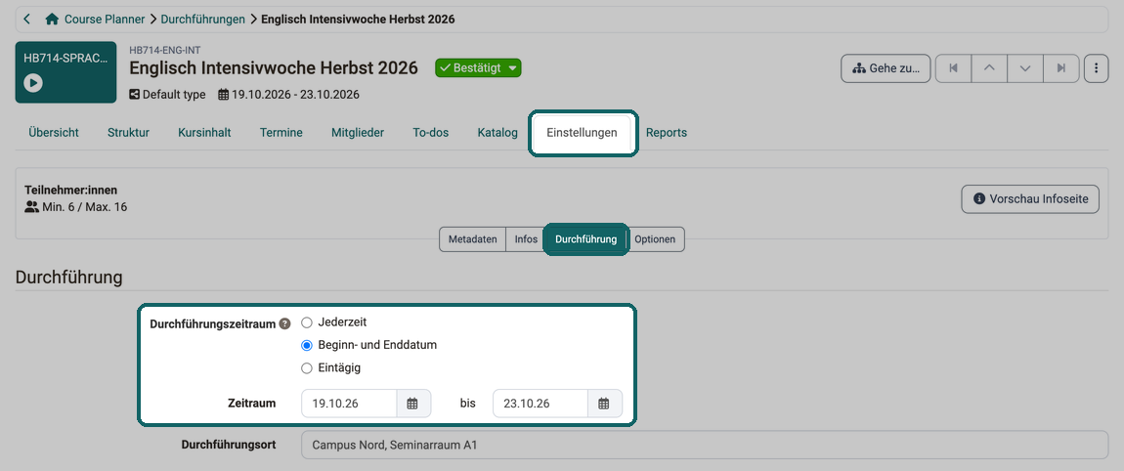The image size is (1124, 471).
Task: Select the Eintägig radio button
Action: tap(307, 367)
